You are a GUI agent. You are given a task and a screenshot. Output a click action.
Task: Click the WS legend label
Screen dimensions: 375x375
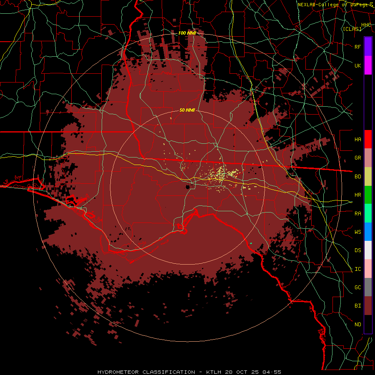tap(357, 232)
